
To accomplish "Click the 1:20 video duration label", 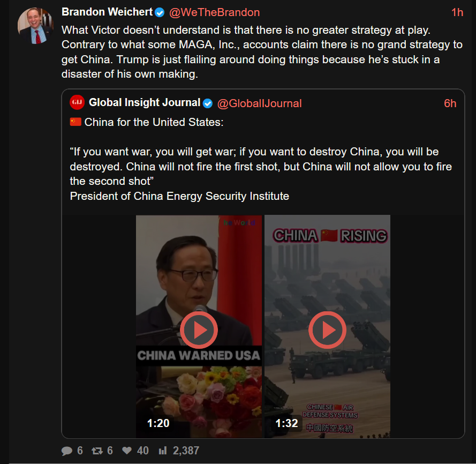I will click(158, 423).
